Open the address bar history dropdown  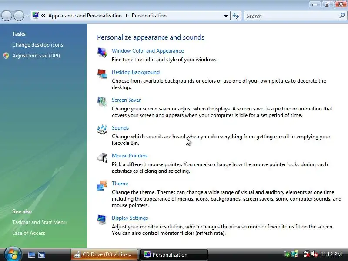click(x=226, y=16)
